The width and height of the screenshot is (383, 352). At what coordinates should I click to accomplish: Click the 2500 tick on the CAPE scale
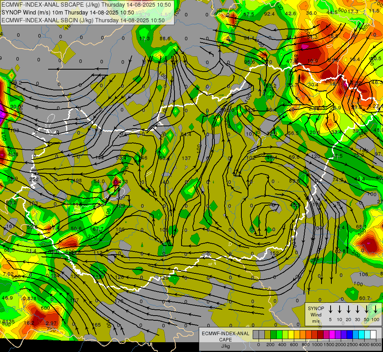(352, 345)
